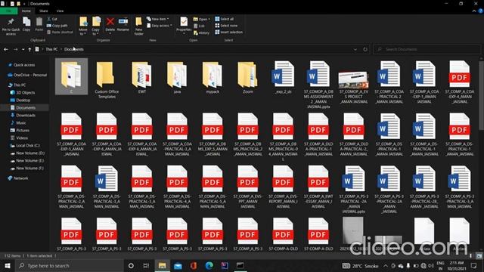Select Desktop in sidebar
The width and height of the screenshot is (484, 272).
click(x=23, y=100)
